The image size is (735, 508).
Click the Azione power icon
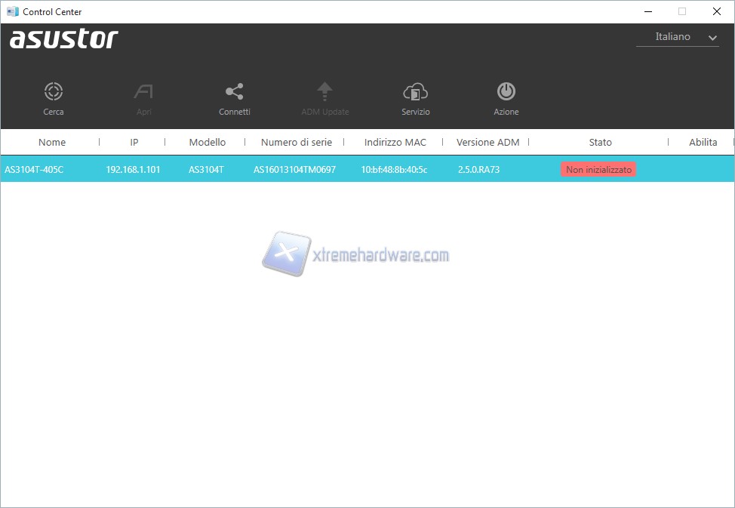pos(506,92)
